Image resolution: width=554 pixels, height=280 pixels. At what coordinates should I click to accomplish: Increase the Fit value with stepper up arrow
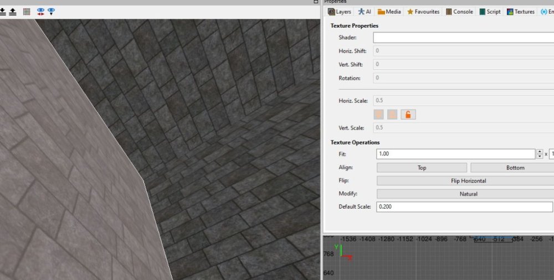[540, 152]
